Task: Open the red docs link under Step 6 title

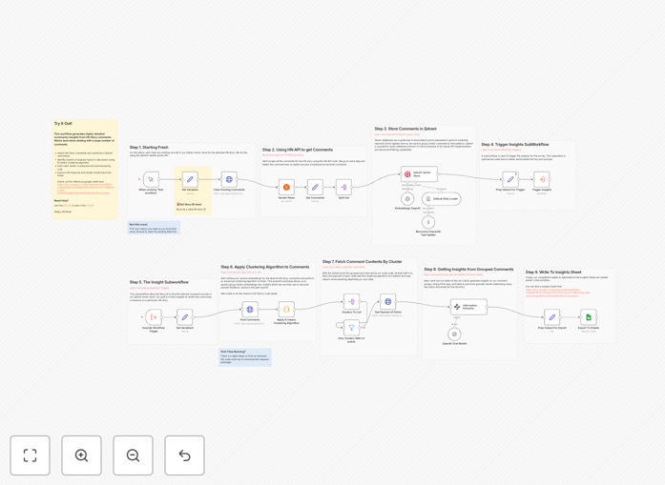Action: click(240, 272)
